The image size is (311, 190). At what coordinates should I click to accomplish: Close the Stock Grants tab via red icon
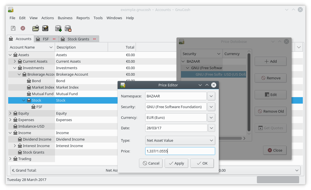94,39
